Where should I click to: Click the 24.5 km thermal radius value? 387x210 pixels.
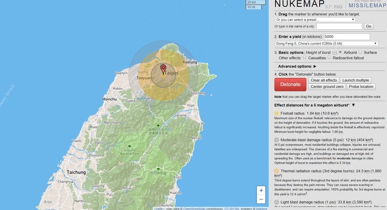363,171
